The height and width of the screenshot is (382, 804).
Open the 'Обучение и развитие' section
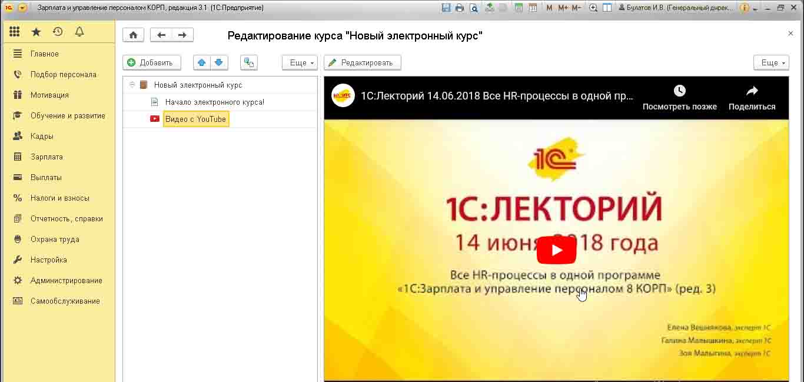tap(68, 116)
